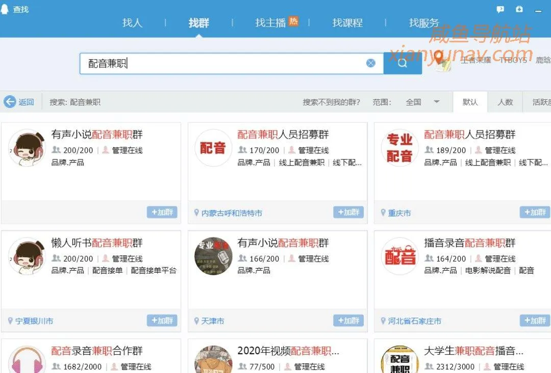Click the 王者荣耀 hot keyword
The height and width of the screenshot is (373, 551).
click(475, 60)
